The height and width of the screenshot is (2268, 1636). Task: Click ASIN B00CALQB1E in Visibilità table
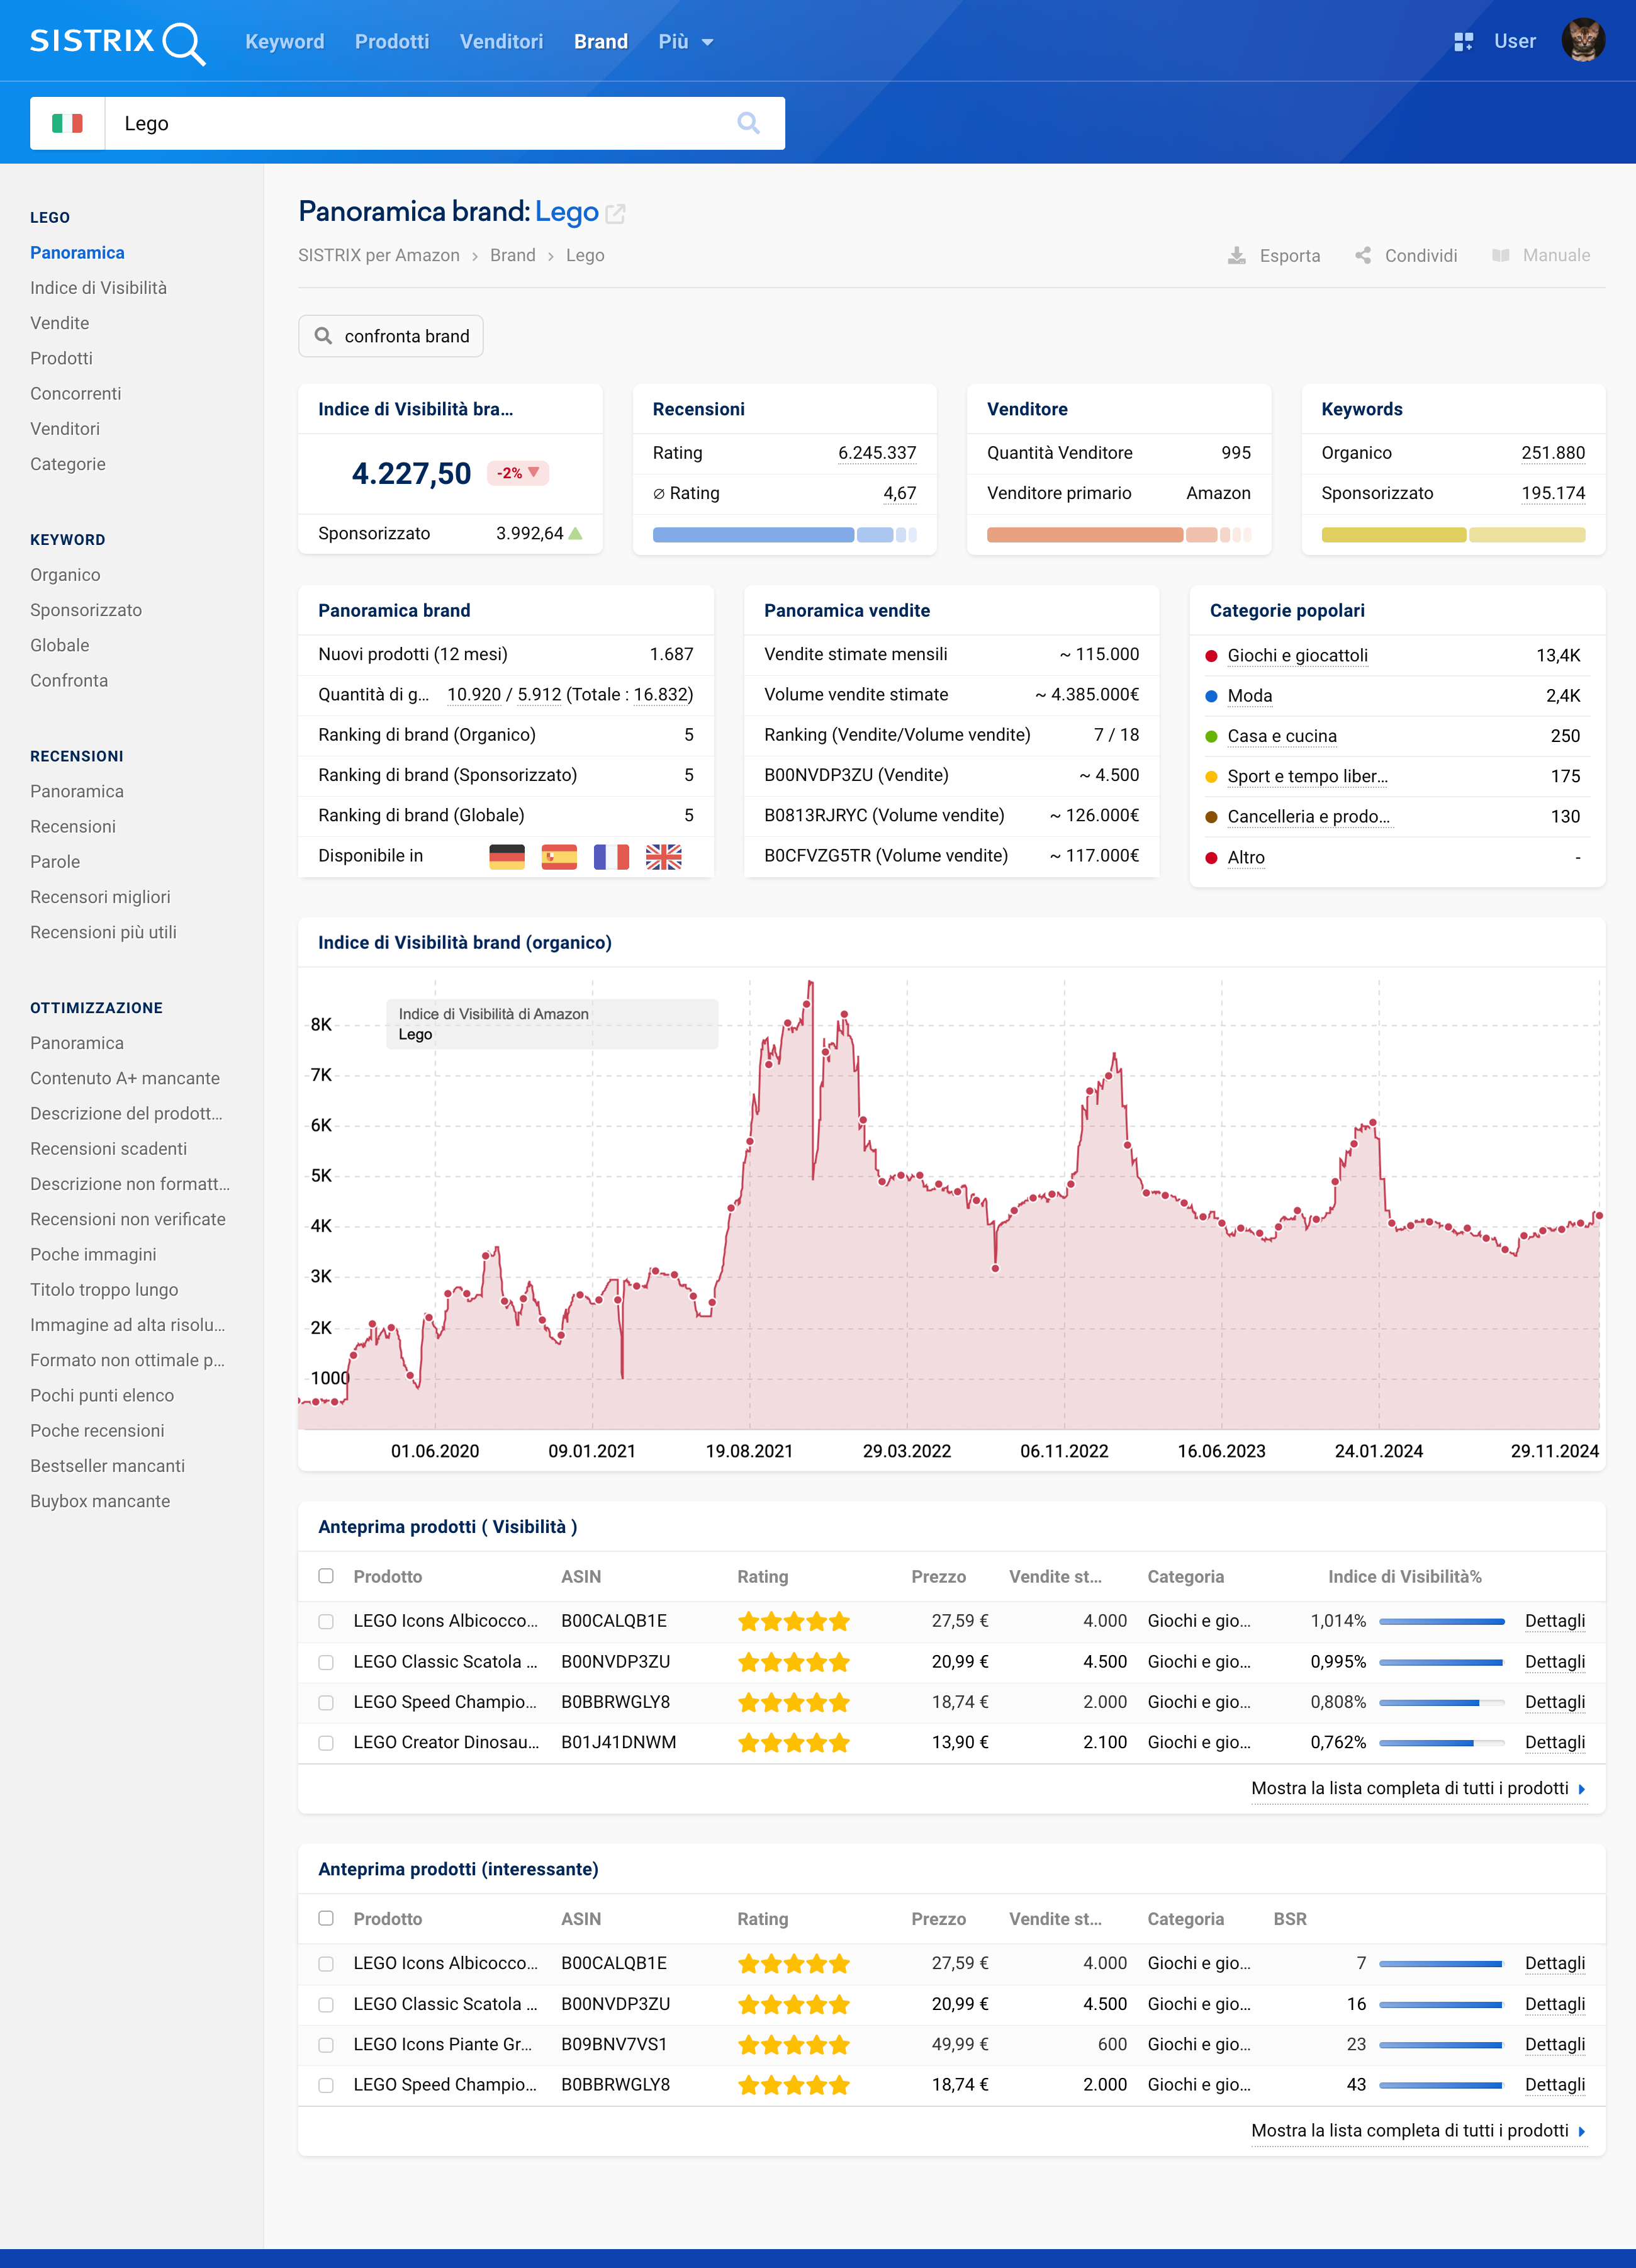(614, 1621)
